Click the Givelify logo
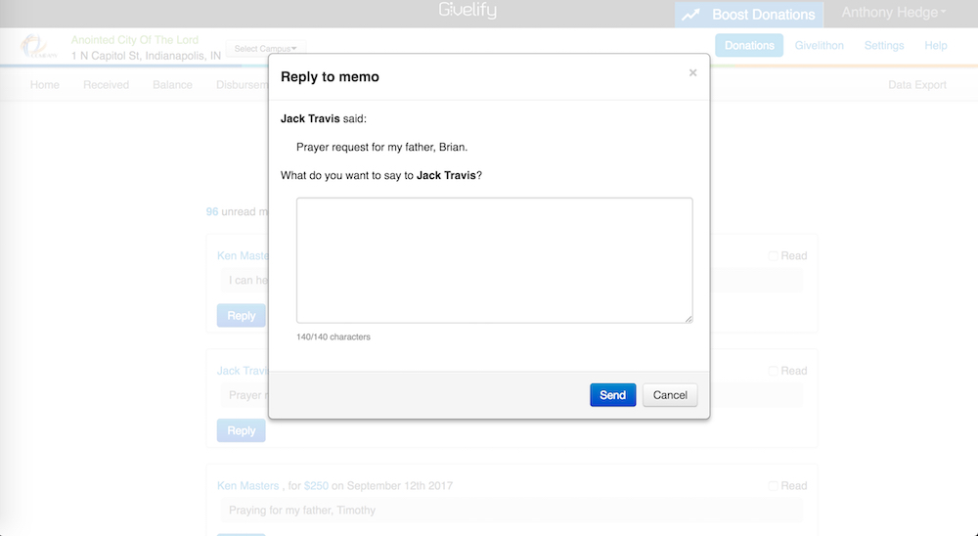The image size is (978, 536). (467, 11)
